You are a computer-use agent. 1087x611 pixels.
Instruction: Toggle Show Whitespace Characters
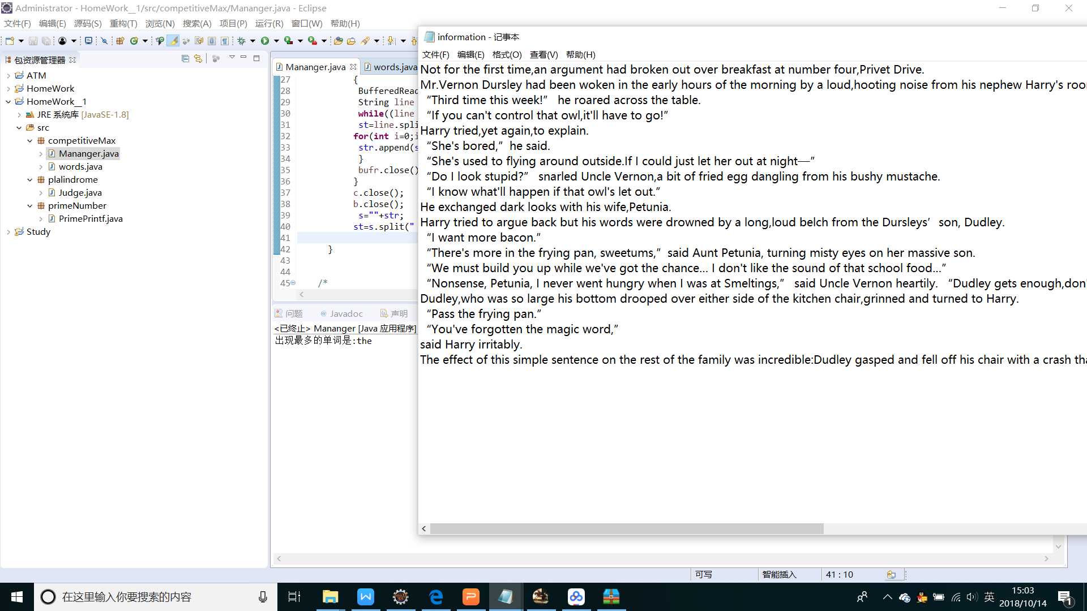225,41
